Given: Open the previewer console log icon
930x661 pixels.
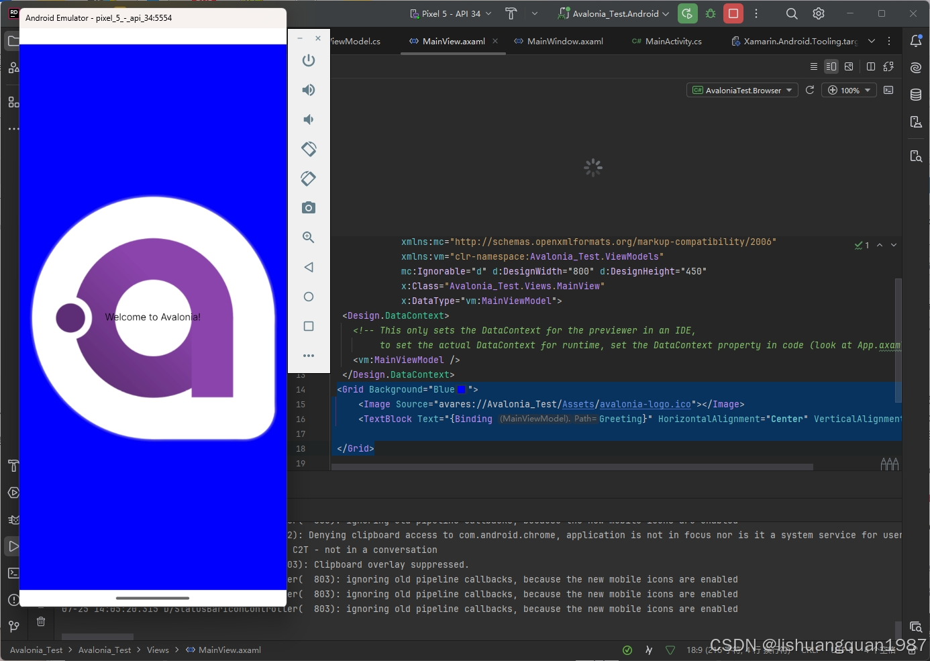Looking at the screenshot, I should [888, 90].
